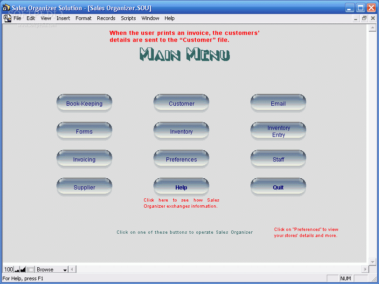Viewport: 379px width, 284px height.
Task: Click the application icon in title bar
Action: pyautogui.click(x=6, y=8)
